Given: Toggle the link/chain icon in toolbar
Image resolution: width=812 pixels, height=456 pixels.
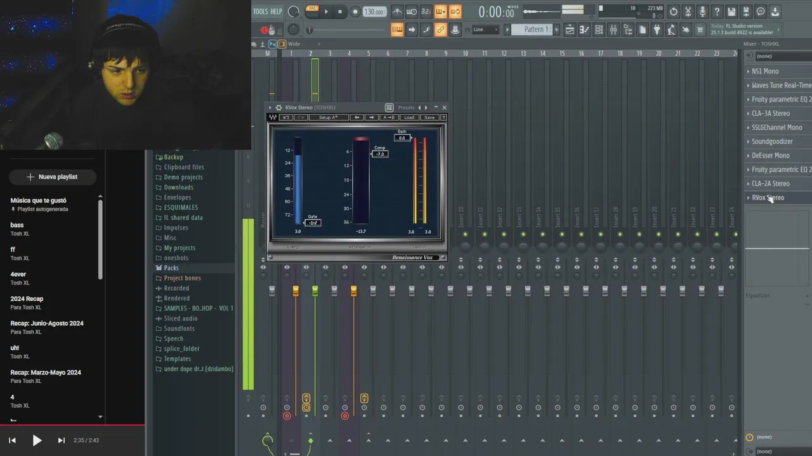Looking at the screenshot, I should click(x=440, y=29).
